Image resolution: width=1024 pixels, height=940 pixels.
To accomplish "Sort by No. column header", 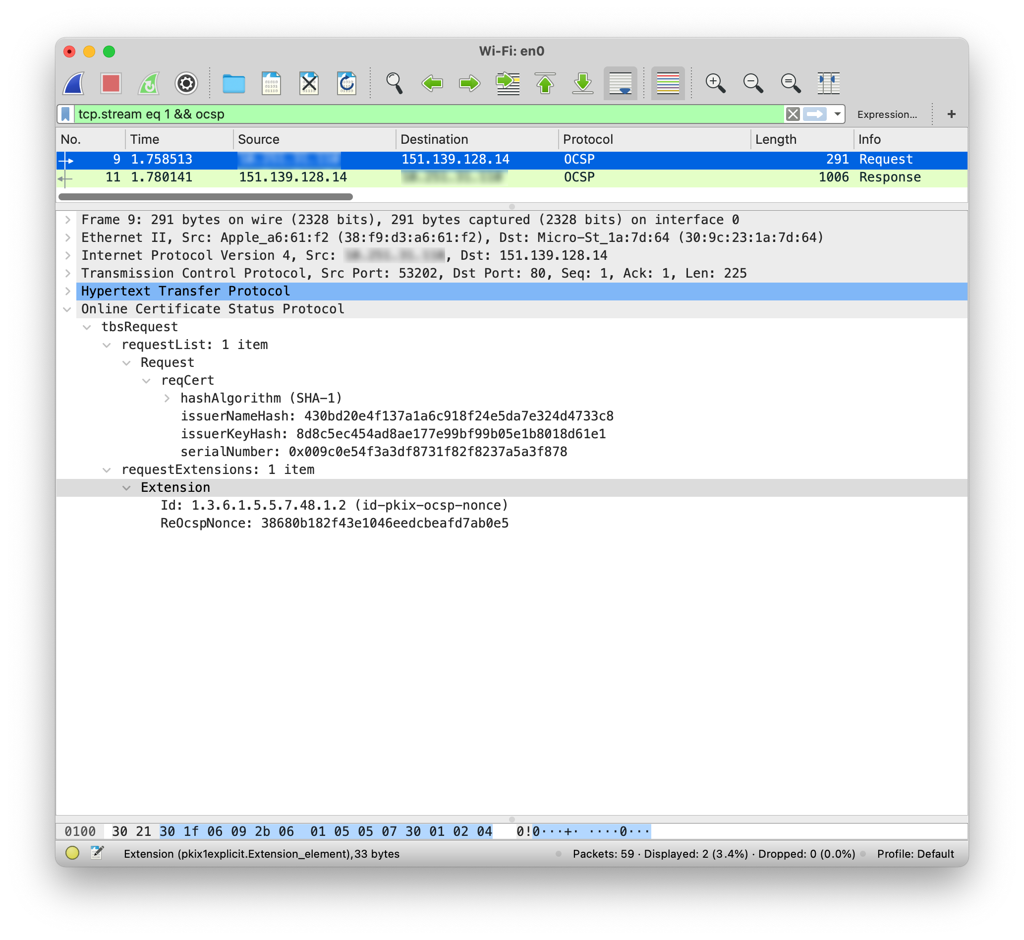I will point(91,139).
